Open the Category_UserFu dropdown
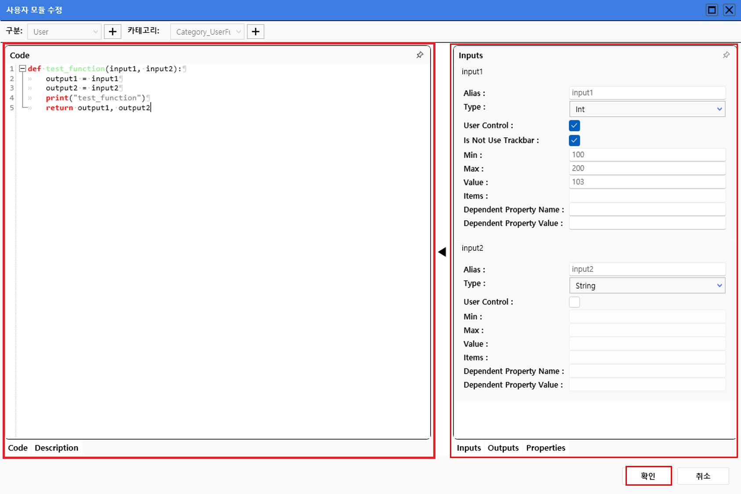741x494 pixels. coord(207,32)
